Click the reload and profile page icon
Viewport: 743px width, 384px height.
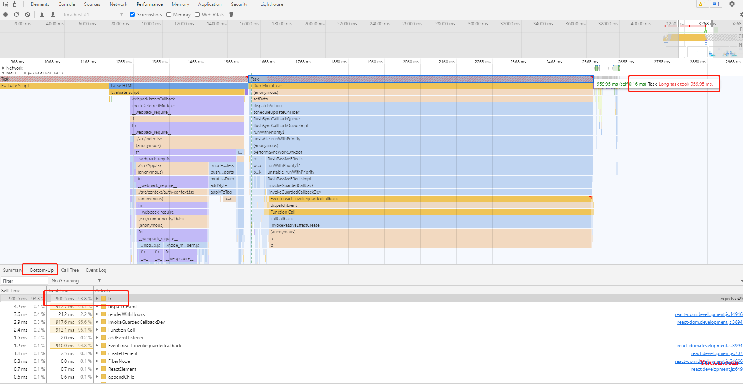click(16, 14)
